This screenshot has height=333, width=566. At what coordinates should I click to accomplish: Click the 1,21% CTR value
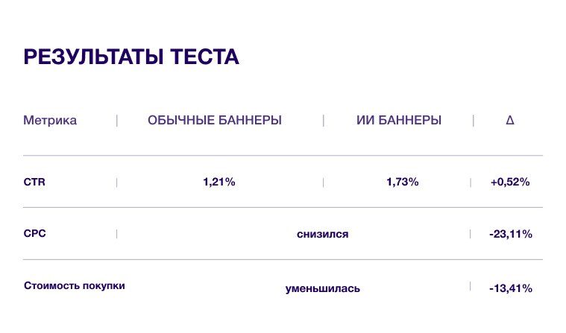point(218,182)
